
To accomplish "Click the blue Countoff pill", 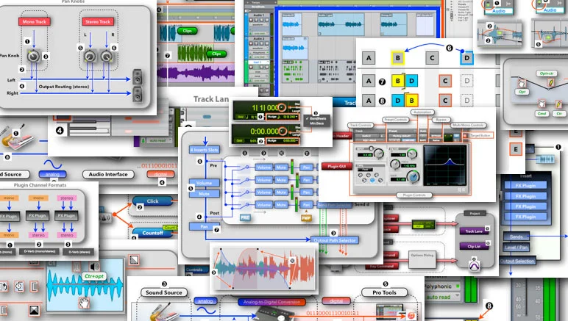I will click(152, 233).
